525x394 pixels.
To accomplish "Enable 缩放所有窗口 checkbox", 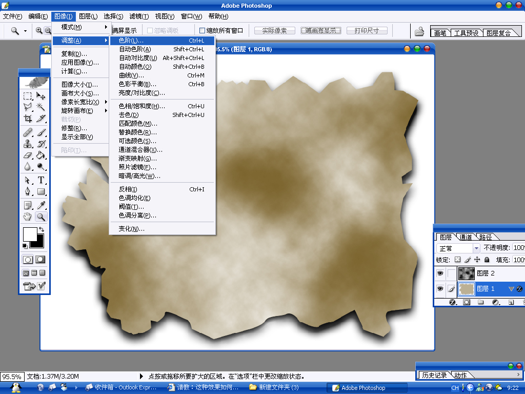I will (202, 30).
